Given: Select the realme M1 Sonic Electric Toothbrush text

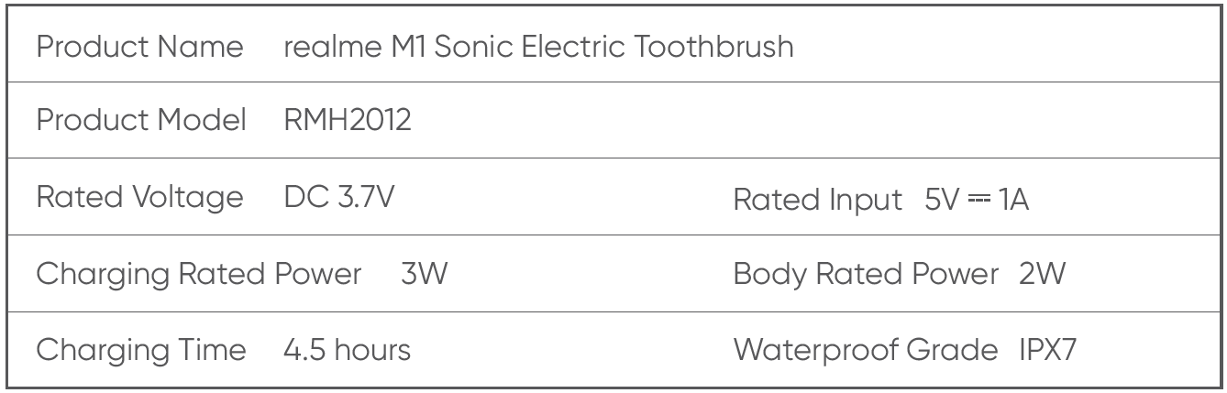Looking at the screenshot, I should coord(539,46).
